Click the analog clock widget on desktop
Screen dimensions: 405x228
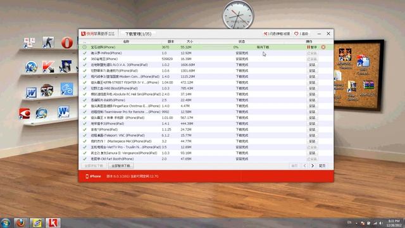[x=238, y=15]
